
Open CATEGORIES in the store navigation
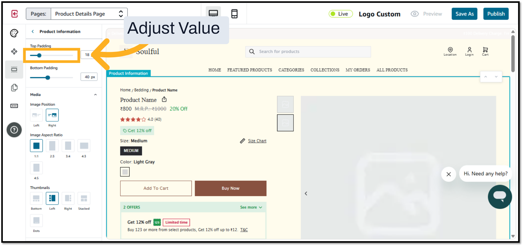(291, 70)
